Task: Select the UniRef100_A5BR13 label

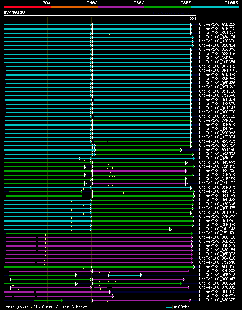Action: [217, 275]
